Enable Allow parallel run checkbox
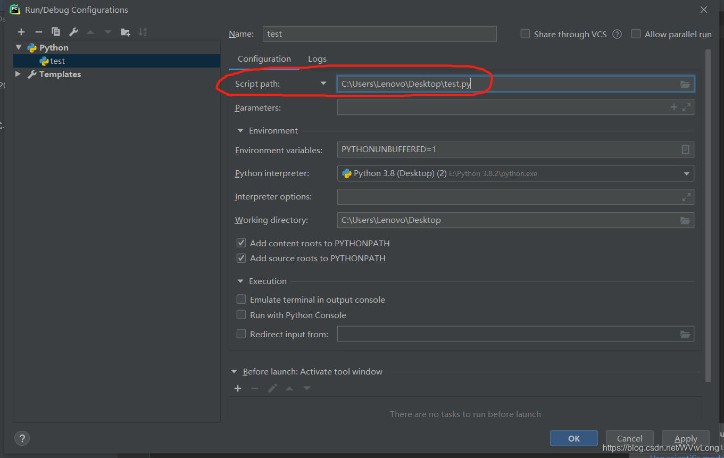This screenshot has height=458, width=724. [x=636, y=34]
